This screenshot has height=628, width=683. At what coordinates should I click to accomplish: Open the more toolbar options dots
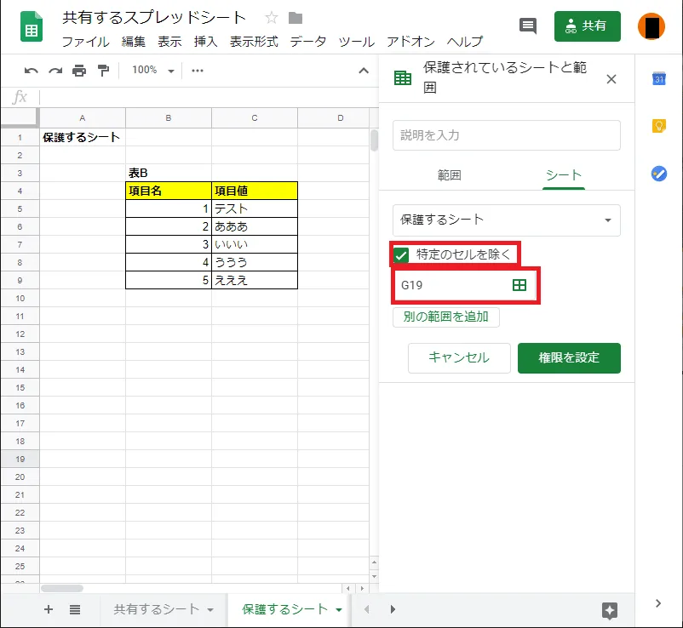(x=198, y=71)
